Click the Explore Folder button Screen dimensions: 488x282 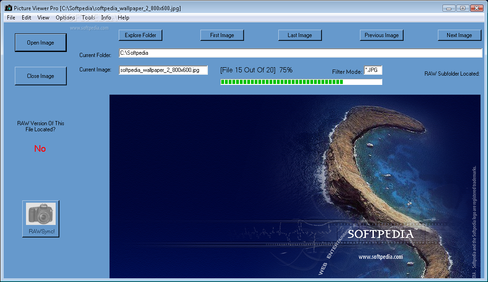(x=141, y=35)
